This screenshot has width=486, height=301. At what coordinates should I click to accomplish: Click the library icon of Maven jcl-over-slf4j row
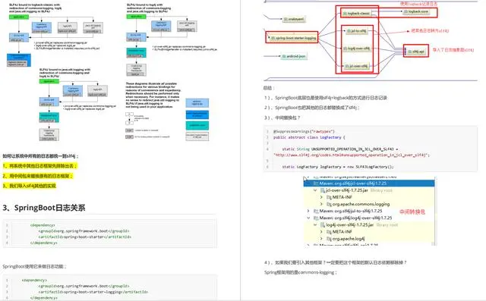pyautogui.click(x=316, y=183)
